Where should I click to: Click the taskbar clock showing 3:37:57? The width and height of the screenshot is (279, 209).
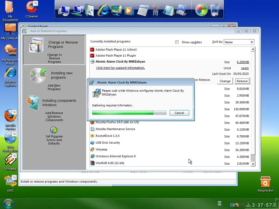(261, 205)
